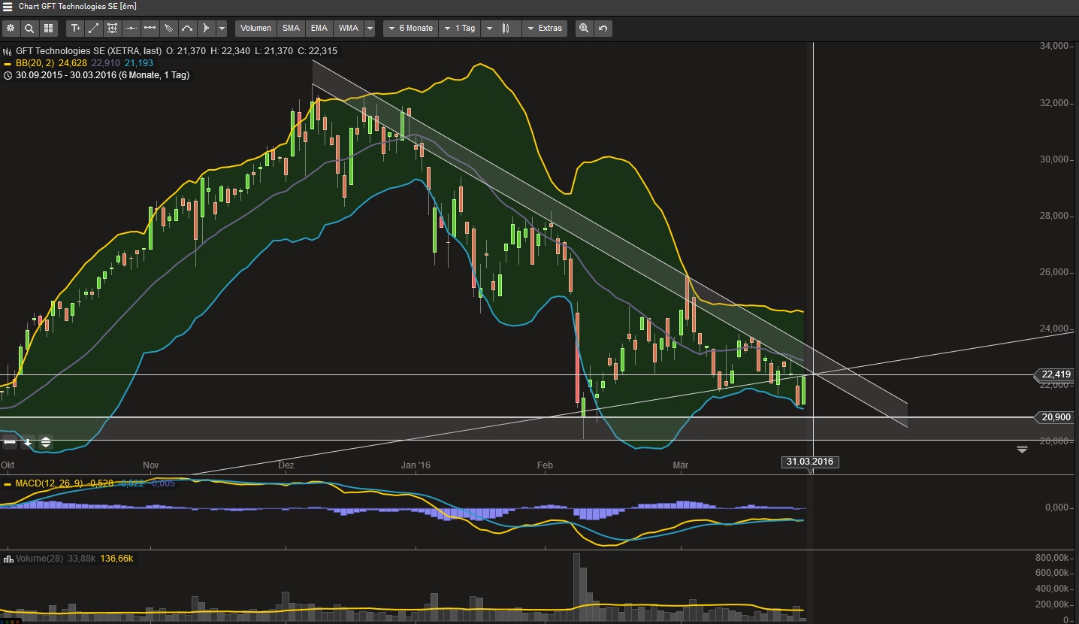Toggle the EMA indicator
This screenshot has width=1079, height=624.
(x=319, y=29)
